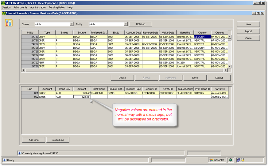Image resolution: width=268 pixels, height=166 pixels.
Task: Click the Amount cell containing -123.45
Action: (x=82, y=97)
